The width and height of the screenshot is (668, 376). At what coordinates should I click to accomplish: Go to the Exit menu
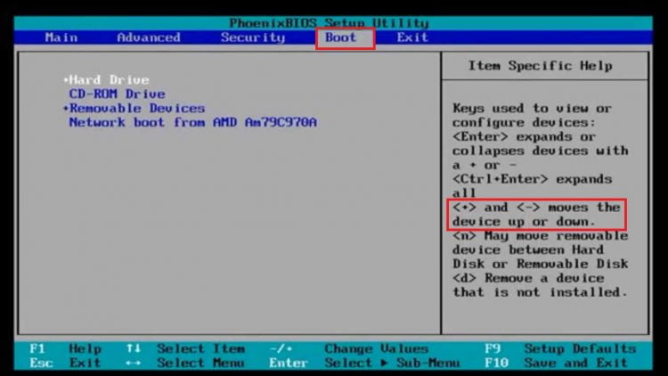[412, 37]
